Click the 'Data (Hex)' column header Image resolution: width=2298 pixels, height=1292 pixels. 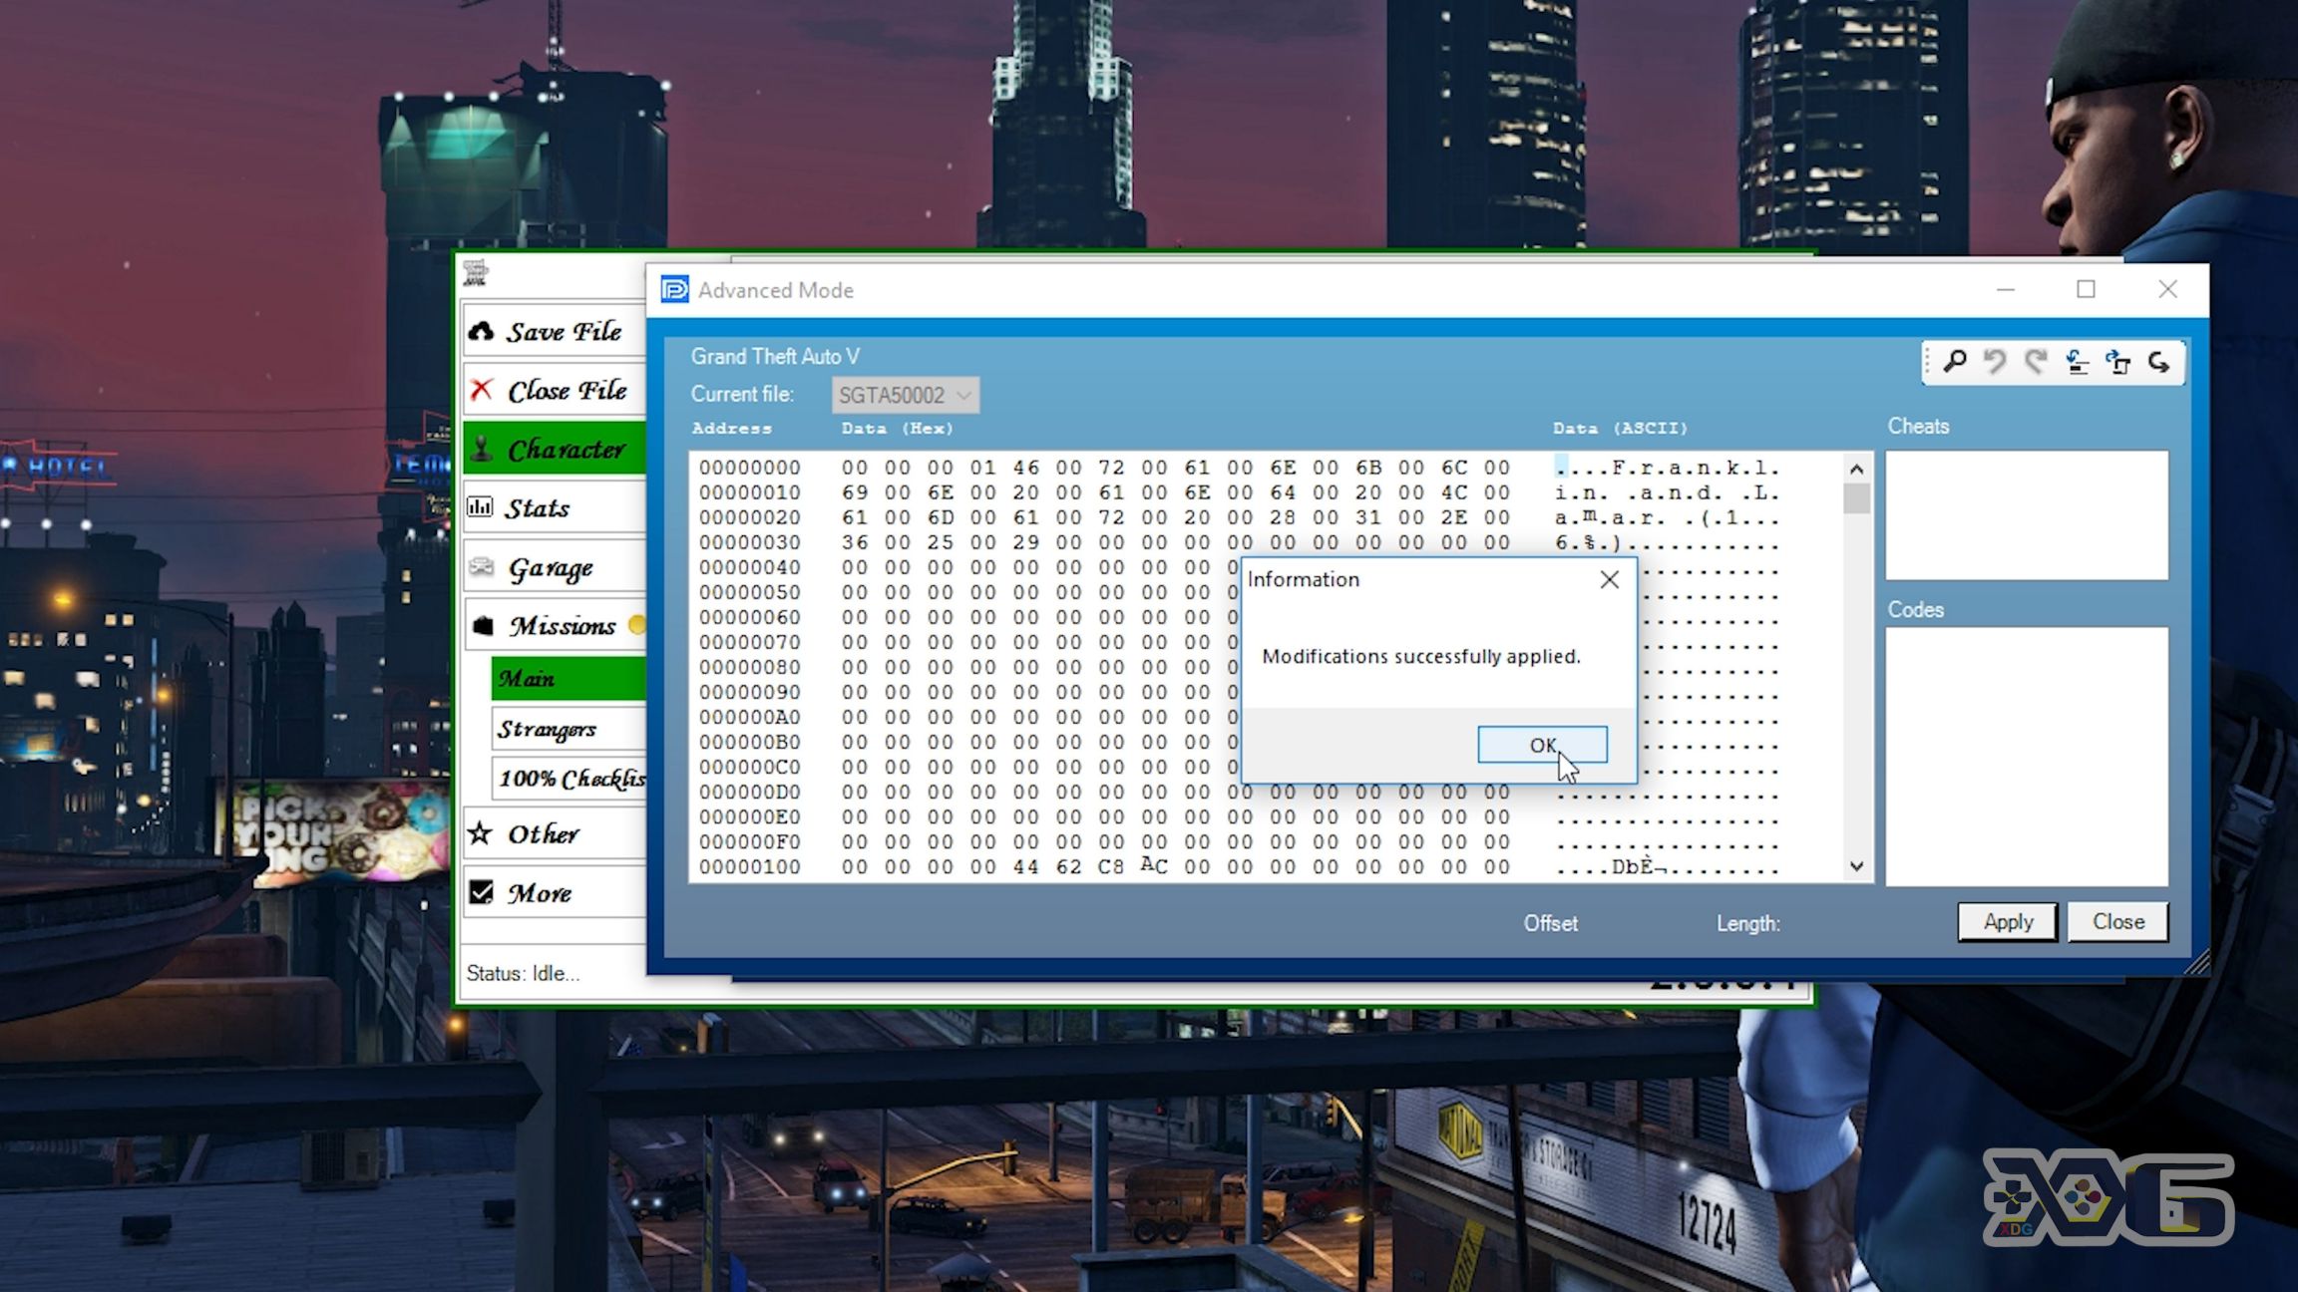tap(897, 429)
